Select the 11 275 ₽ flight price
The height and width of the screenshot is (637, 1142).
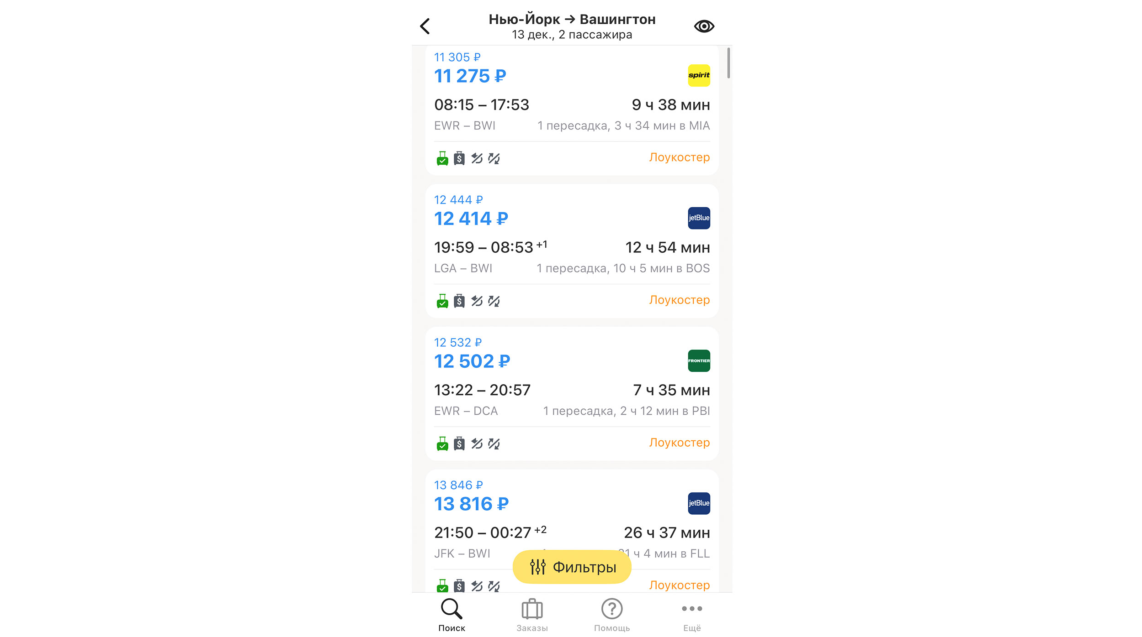(x=470, y=76)
